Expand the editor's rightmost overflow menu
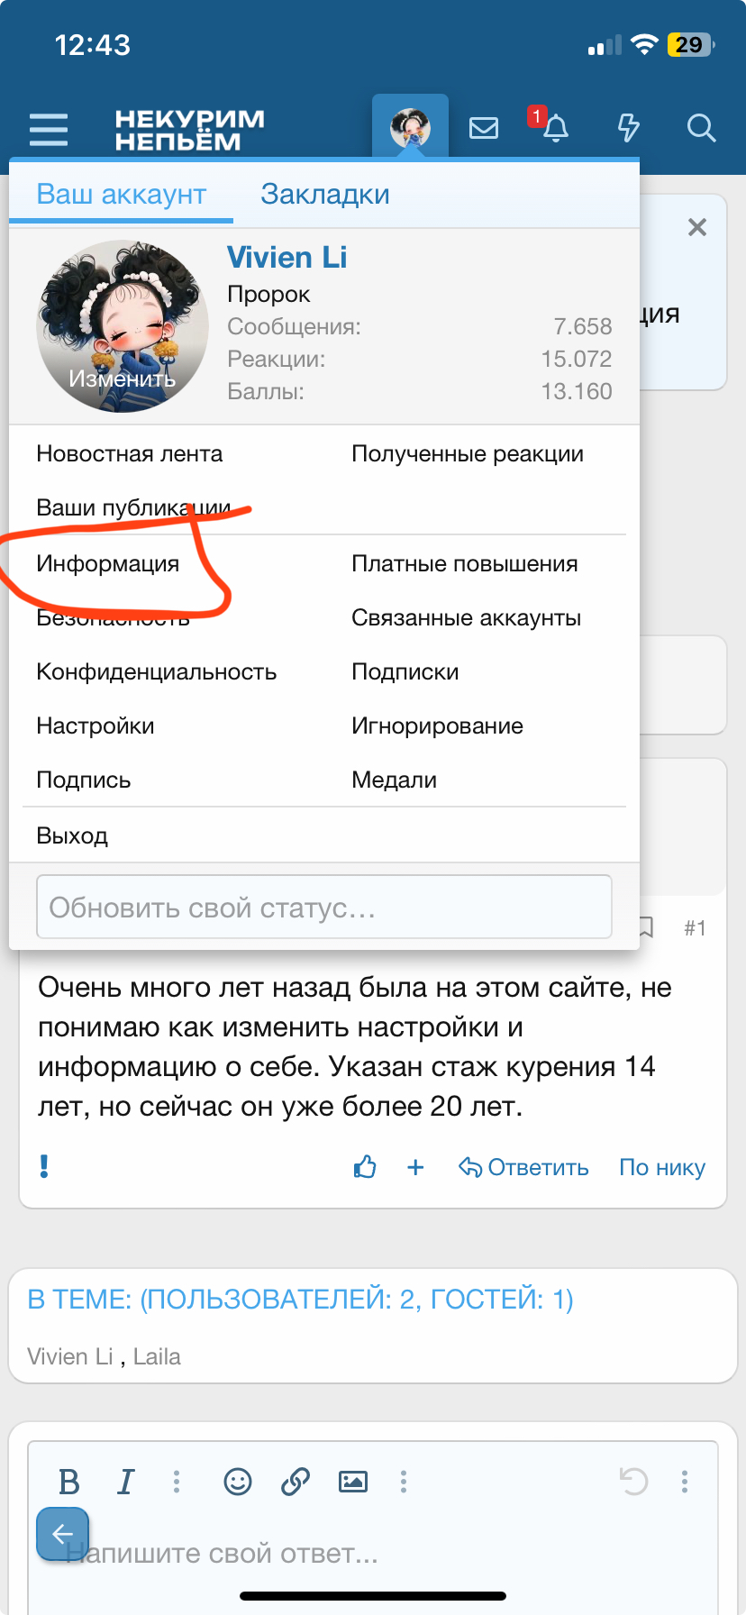746x1615 pixels. [x=685, y=1481]
